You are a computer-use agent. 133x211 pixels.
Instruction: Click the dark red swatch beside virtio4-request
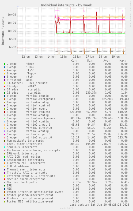tap(5, 112)
